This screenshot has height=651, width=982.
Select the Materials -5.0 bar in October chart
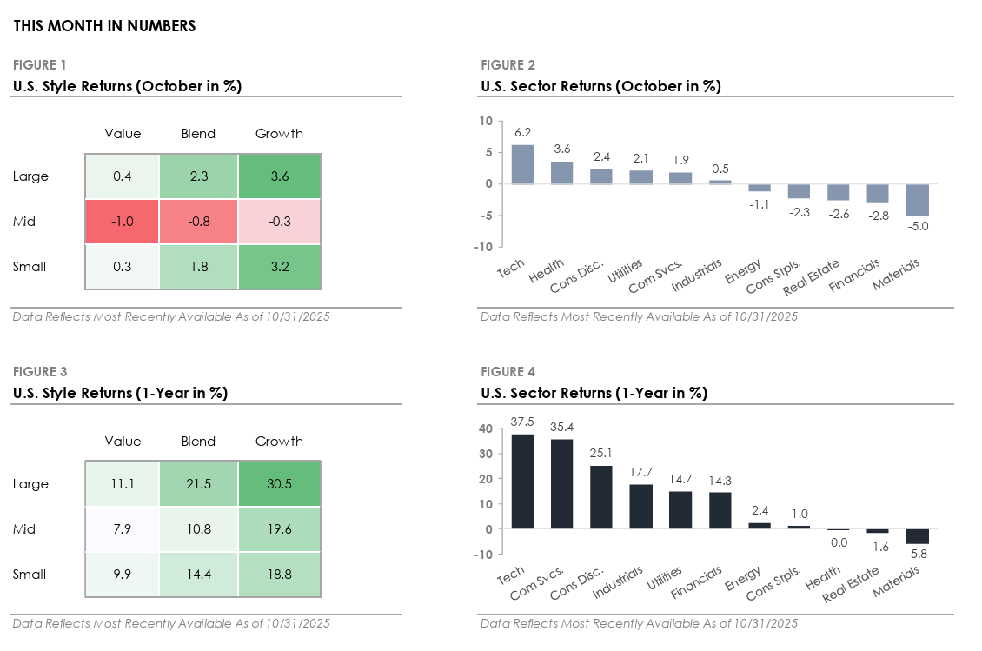pyautogui.click(x=916, y=200)
